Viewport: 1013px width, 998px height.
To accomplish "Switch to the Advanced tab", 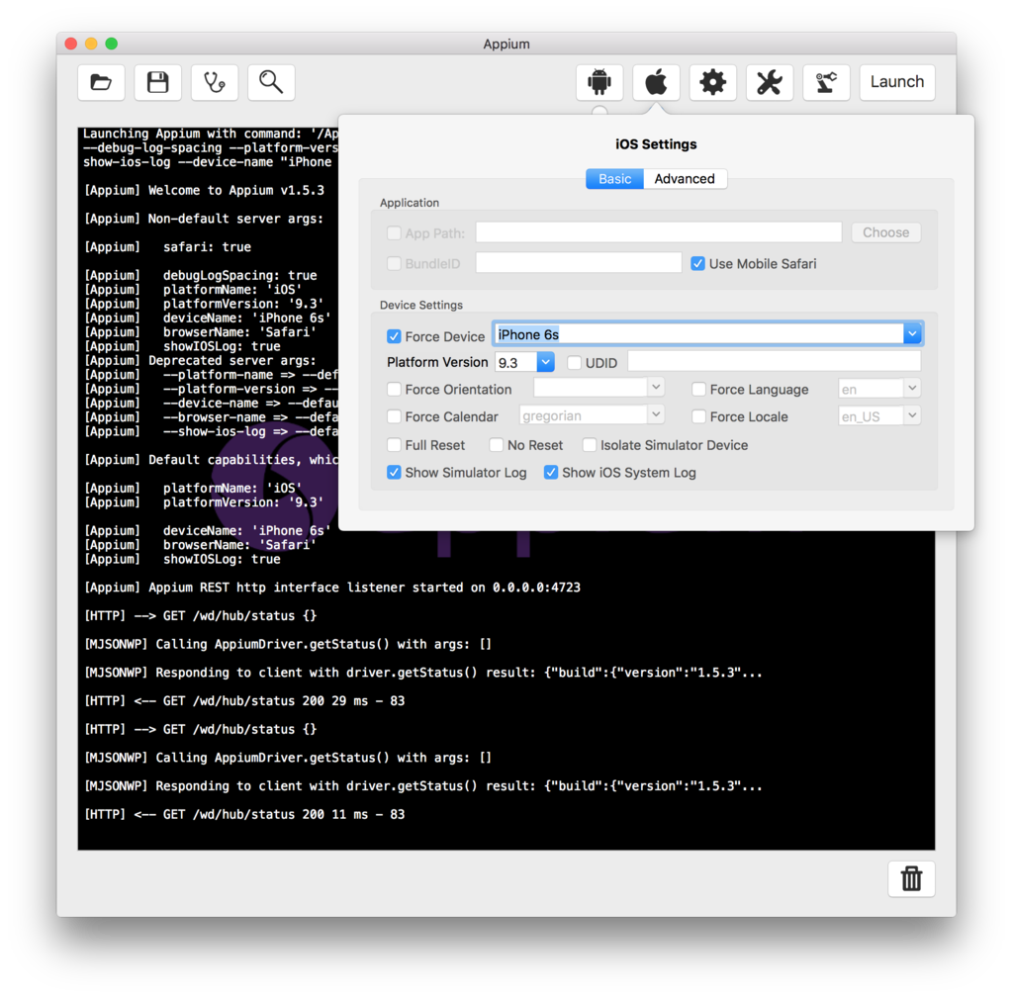I will (685, 179).
